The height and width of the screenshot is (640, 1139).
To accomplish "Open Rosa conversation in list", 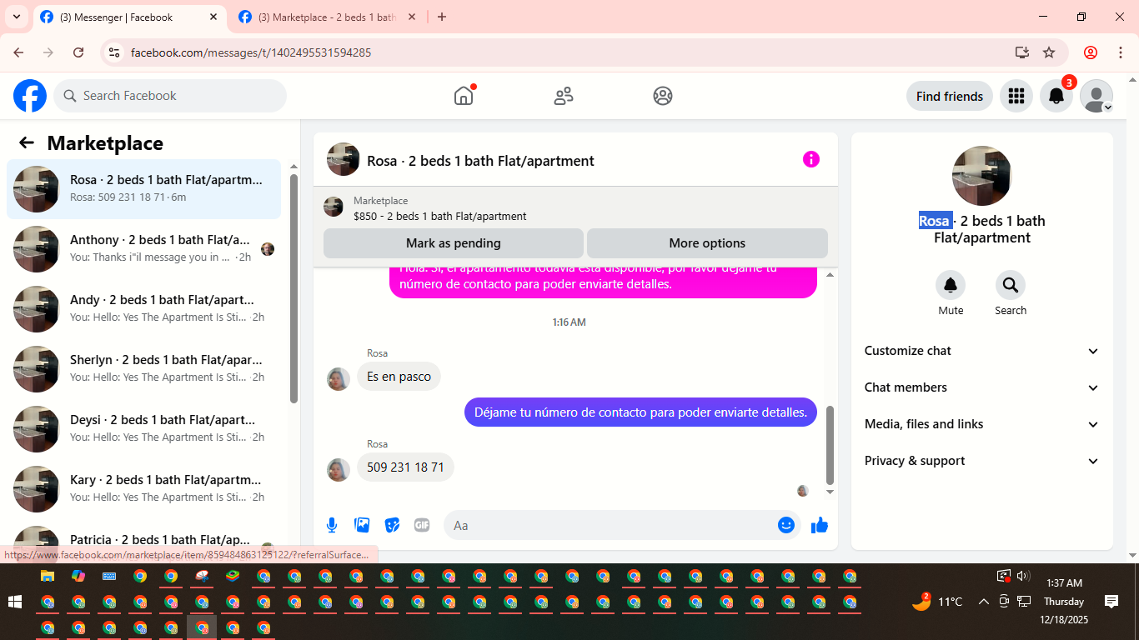I will pos(144,189).
